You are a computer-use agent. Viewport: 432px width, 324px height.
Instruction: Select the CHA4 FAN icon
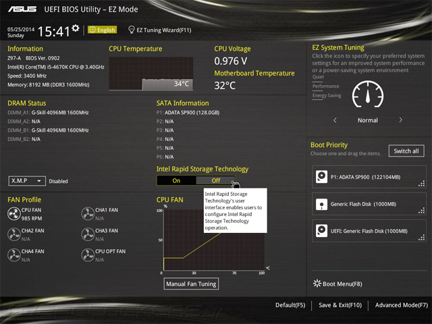pos(13,255)
